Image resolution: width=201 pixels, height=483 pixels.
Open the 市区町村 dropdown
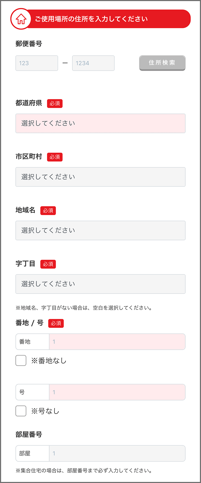(x=100, y=177)
